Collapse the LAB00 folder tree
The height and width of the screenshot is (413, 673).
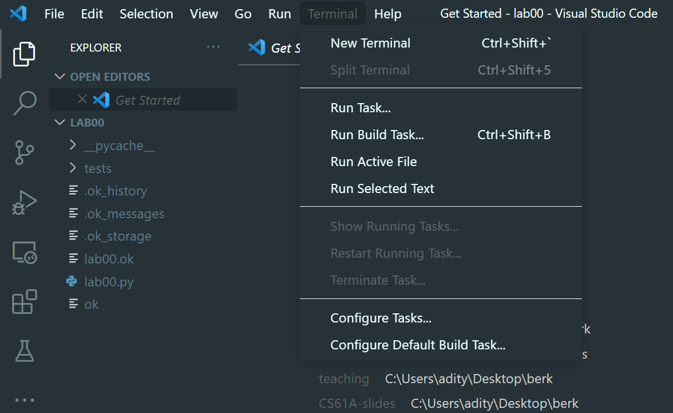[60, 122]
